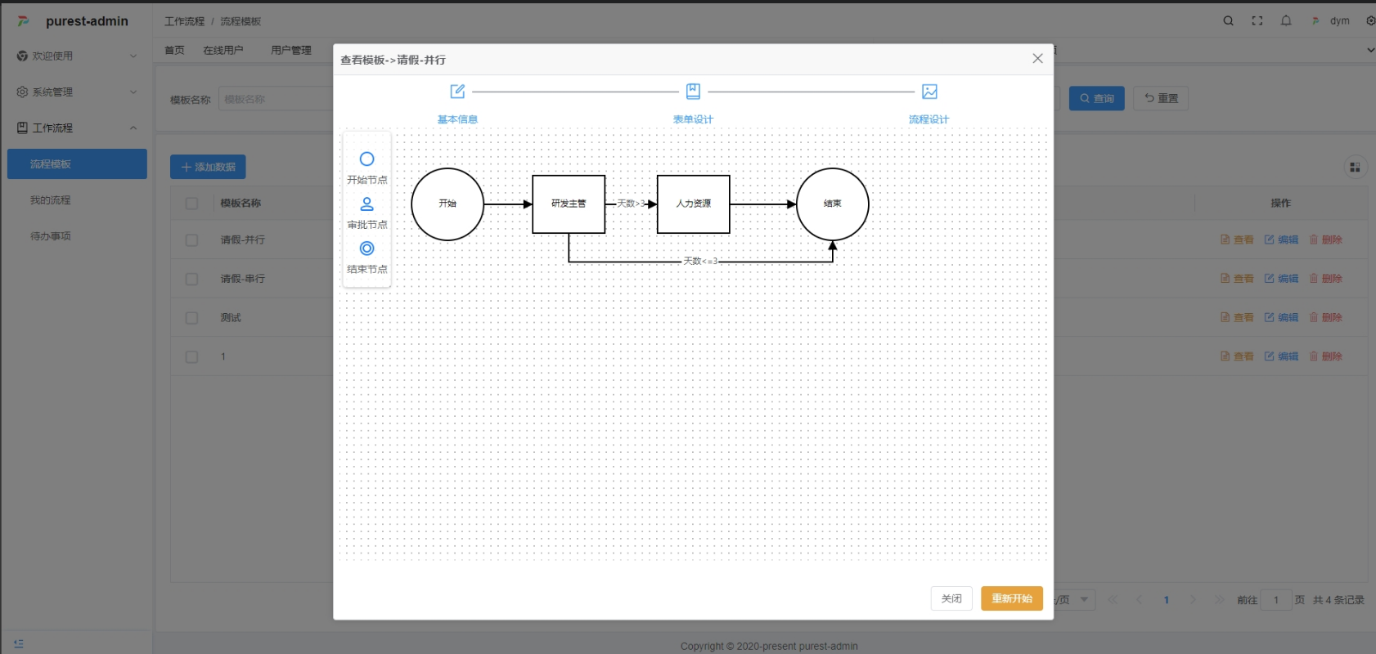This screenshot has height=654, width=1376.
Task: Tick checkbox for 请假-串行 row
Action: 191,279
